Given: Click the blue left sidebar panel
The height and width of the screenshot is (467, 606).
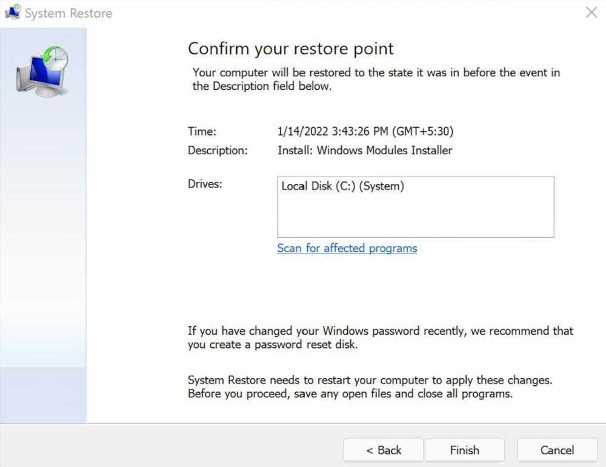Looking at the screenshot, I should (43, 242).
